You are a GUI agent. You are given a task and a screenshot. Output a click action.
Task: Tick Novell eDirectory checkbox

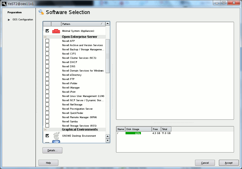tap(47, 75)
